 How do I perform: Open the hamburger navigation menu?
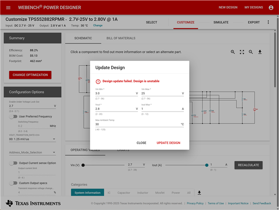pos(8,7)
